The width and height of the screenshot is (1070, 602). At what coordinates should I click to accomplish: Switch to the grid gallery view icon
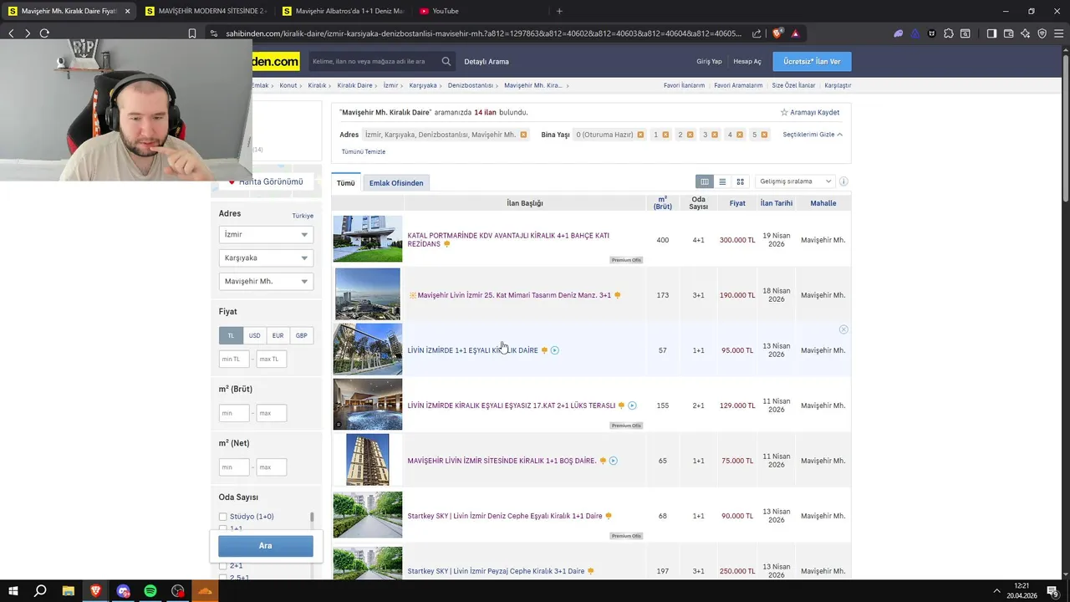(740, 181)
